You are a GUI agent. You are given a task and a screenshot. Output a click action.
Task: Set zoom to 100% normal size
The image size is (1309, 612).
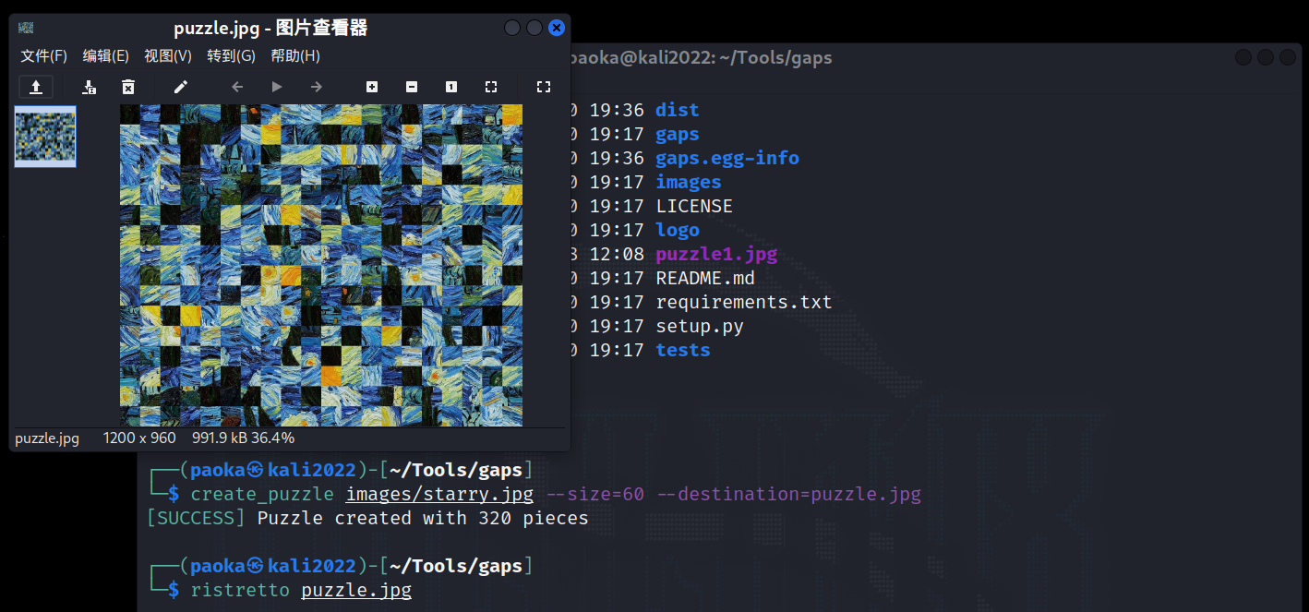tap(451, 87)
